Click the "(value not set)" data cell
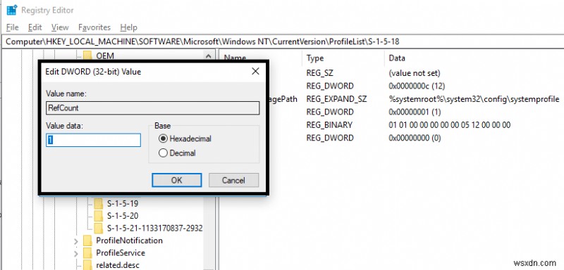The height and width of the screenshot is (270, 564). (415, 73)
